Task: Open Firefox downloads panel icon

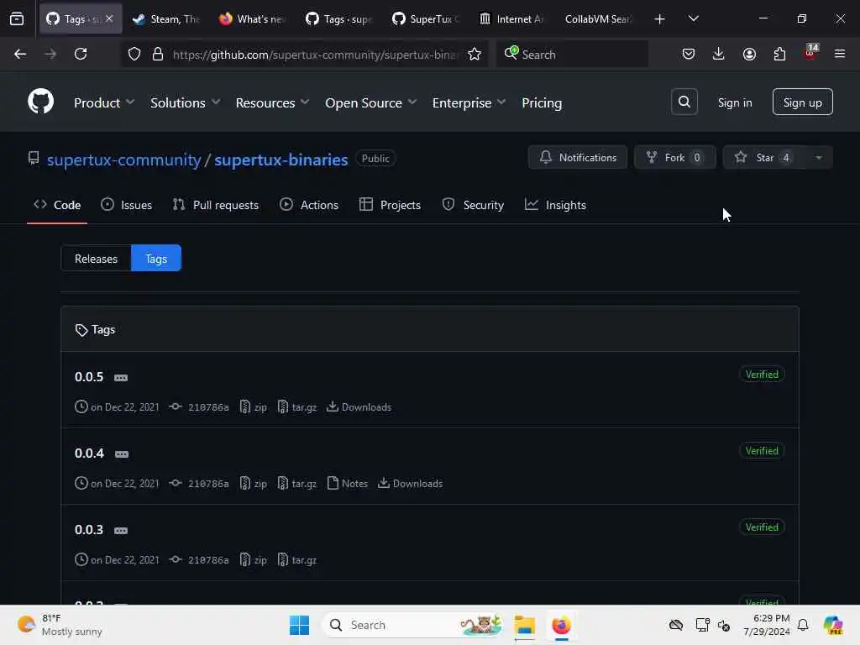Action: click(x=719, y=54)
